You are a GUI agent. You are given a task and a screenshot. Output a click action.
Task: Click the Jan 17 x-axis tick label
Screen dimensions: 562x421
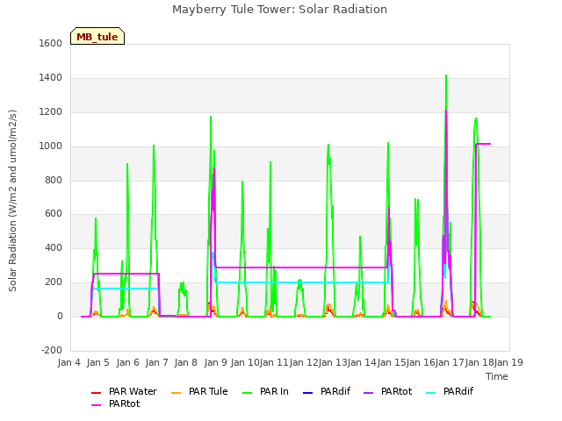(x=450, y=362)
